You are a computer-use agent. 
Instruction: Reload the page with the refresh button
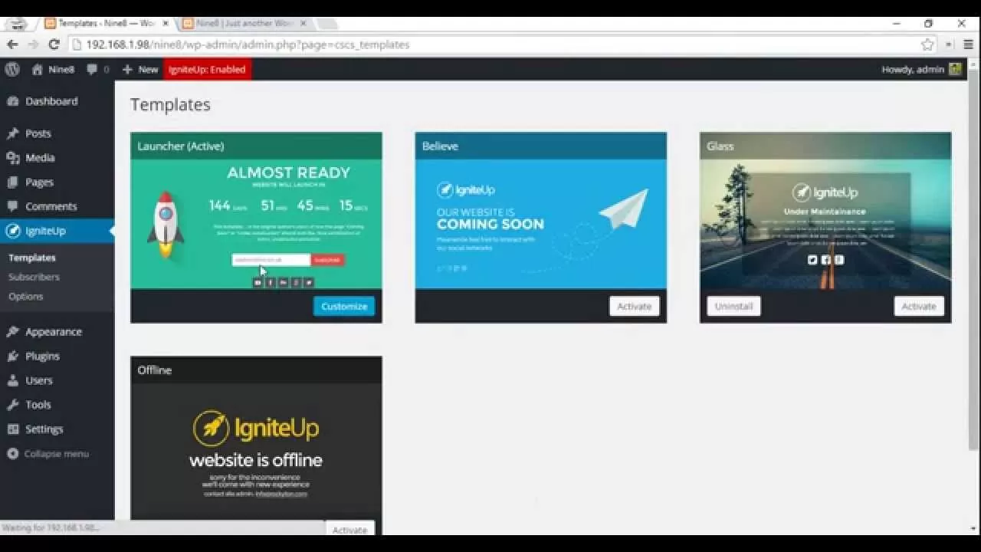coord(54,44)
